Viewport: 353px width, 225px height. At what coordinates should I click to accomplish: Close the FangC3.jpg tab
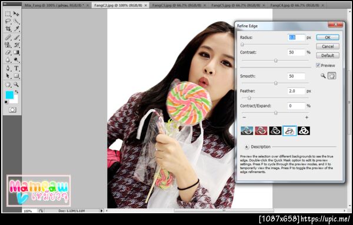coord(204,5)
